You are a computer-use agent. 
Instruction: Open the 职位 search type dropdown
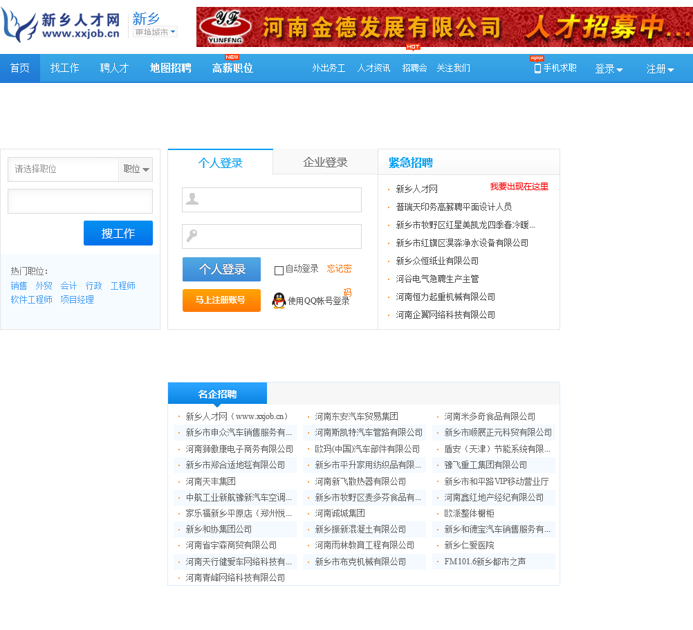pyautogui.click(x=136, y=169)
